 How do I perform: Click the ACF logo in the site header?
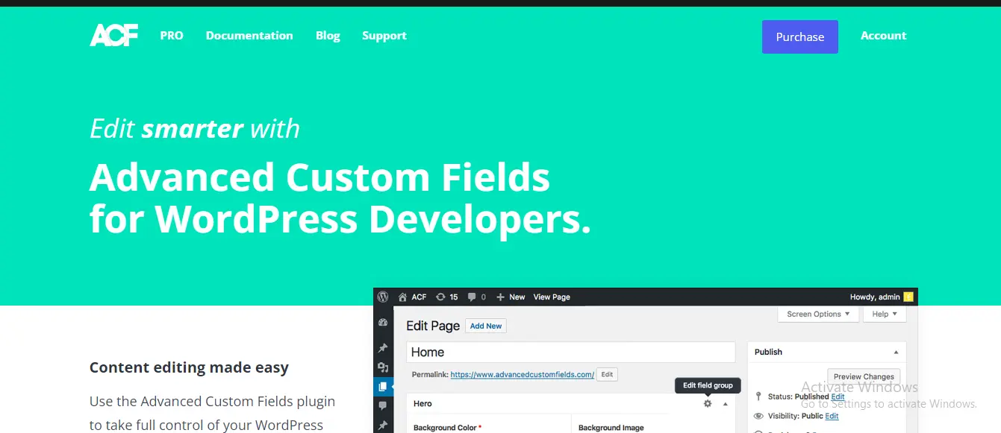click(113, 35)
